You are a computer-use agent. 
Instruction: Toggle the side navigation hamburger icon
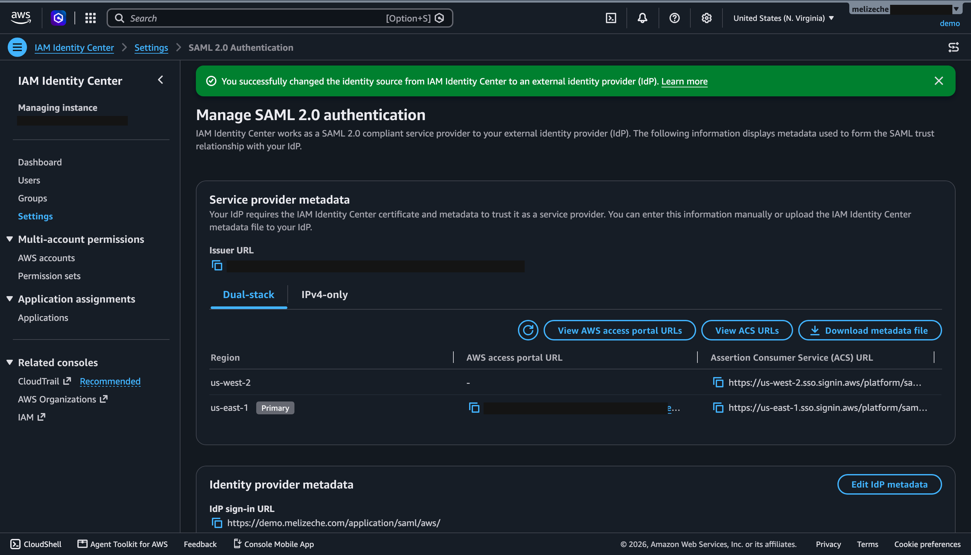[17, 47]
